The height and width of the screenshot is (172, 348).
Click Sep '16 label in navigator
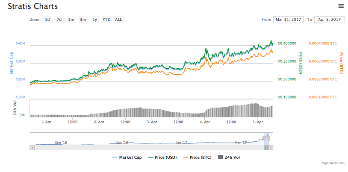[x=61, y=143]
